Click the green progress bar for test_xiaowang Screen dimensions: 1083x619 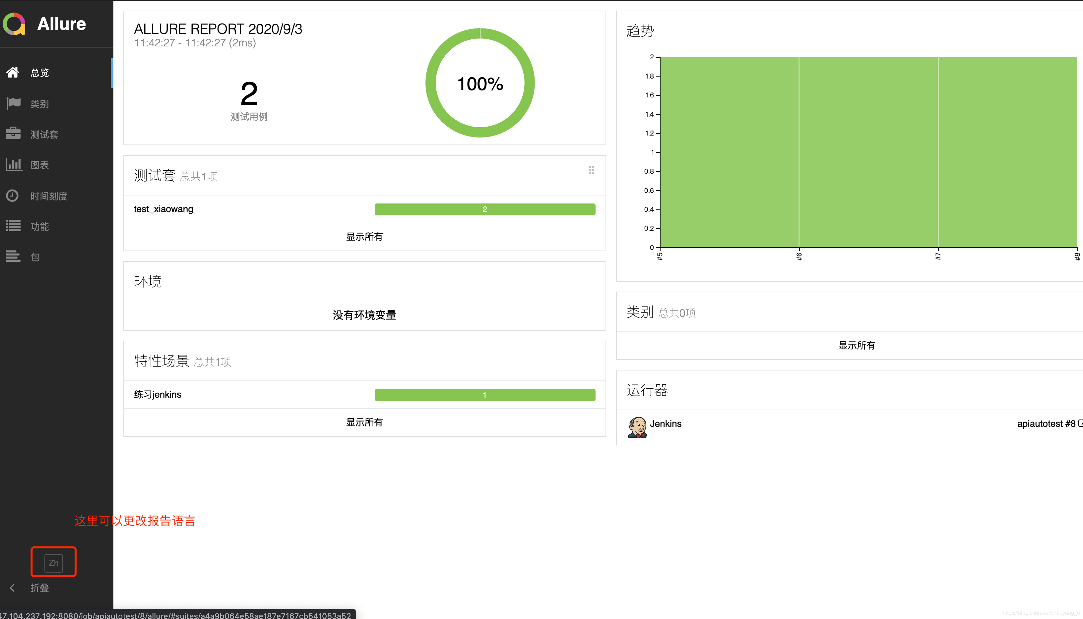point(484,209)
